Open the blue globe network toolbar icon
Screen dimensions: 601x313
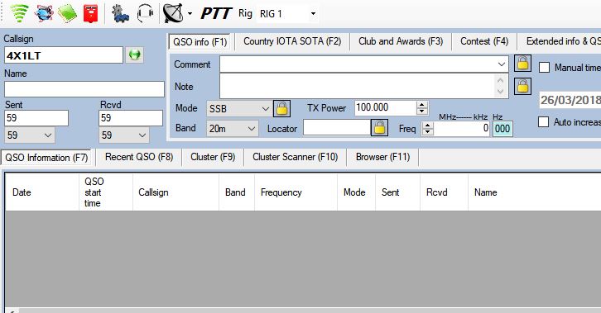coord(44,13)
